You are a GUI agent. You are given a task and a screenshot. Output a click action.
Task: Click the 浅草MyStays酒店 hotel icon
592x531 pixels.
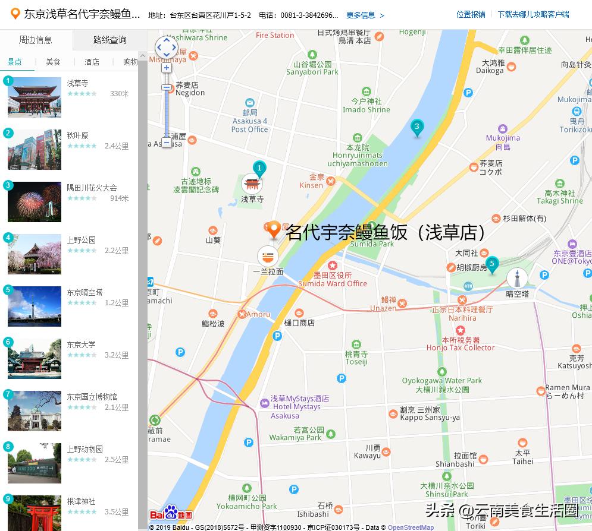tap(265, 403)
